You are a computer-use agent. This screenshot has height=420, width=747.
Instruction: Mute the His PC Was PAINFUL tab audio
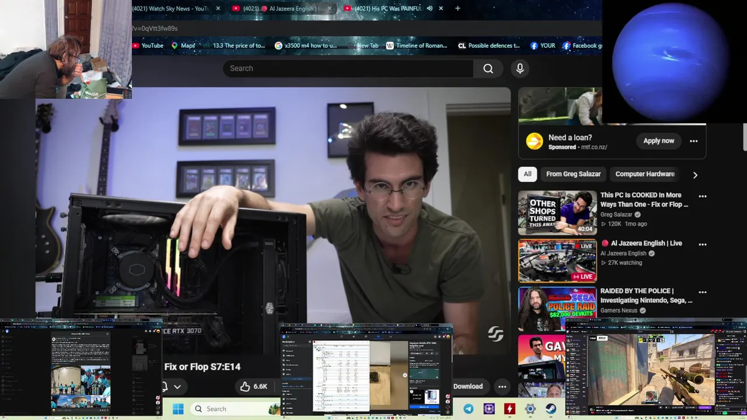pyautogui.click(x=430, y=8)
